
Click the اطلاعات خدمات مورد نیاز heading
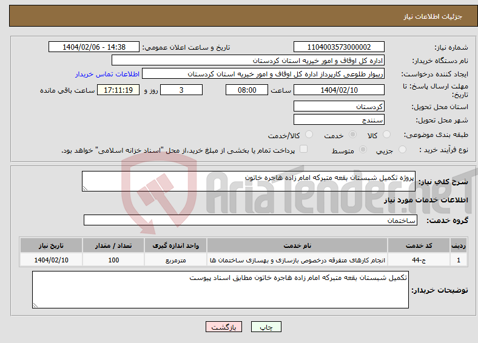(426, 200)
